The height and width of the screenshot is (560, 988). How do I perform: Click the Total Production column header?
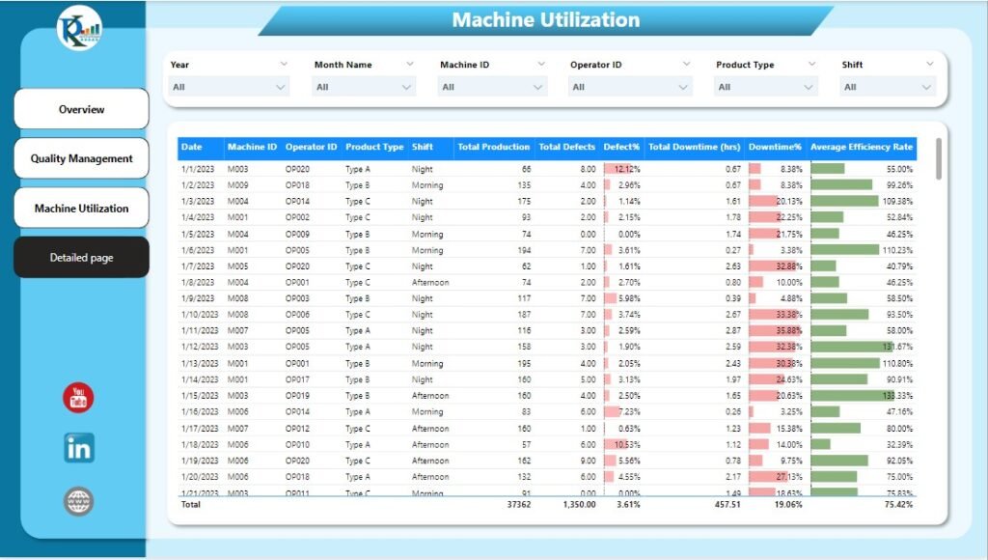(493, 147)
